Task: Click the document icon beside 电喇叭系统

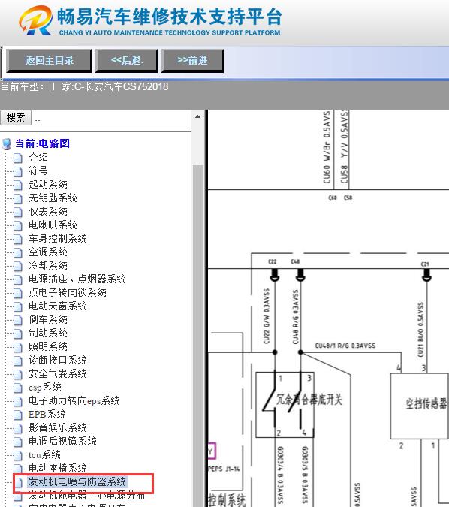Action: coord(18,225)
